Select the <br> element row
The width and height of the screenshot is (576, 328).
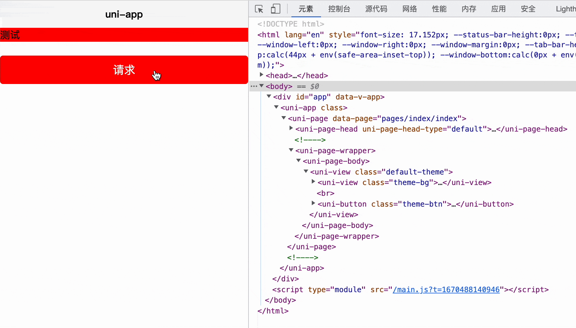point(326,193)
